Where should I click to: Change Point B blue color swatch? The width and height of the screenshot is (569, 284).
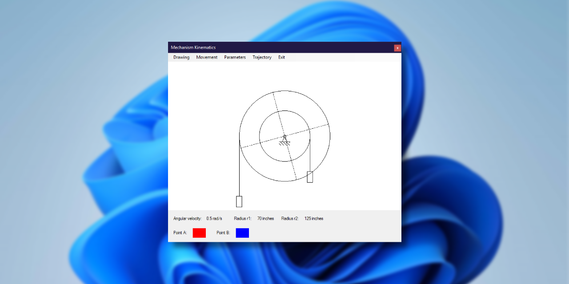tap(242, 233)
